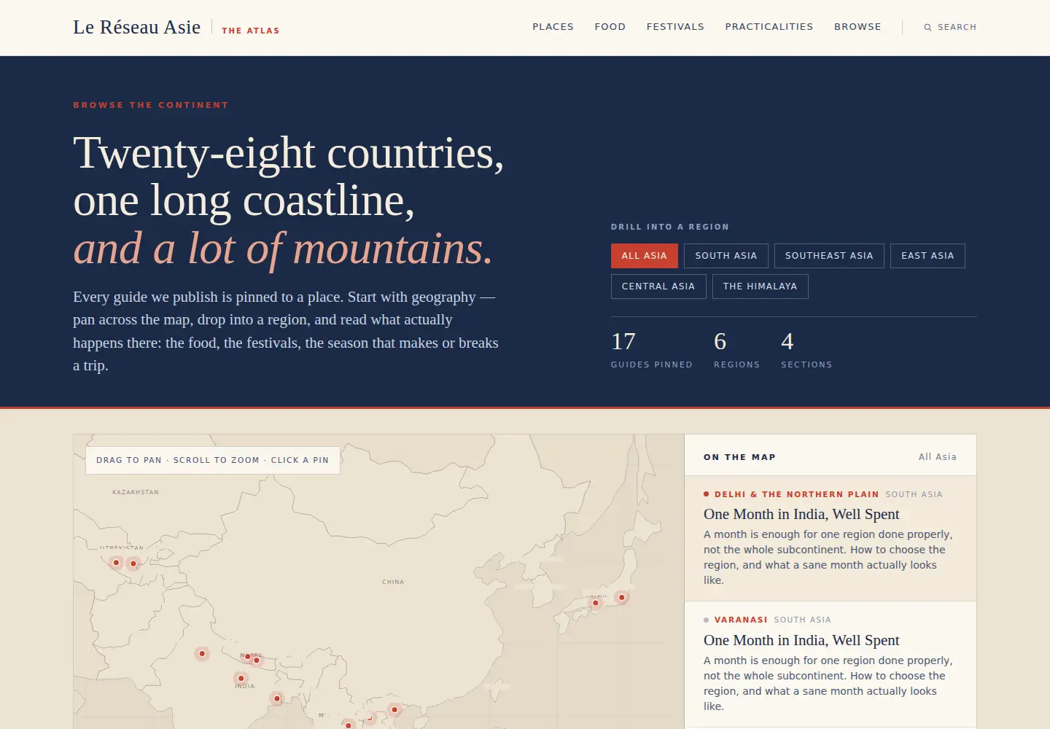Filter by Southeast Asia region
This screenshot has width=1050, height=729.
click(x=829, y=256)
